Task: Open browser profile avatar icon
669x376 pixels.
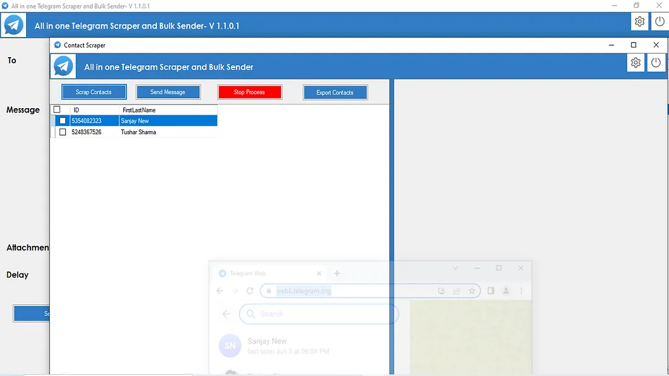Action: (x=506, y=291)
